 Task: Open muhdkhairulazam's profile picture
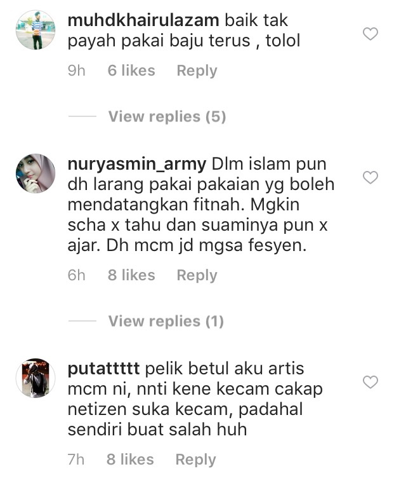(x=36, y=30)
